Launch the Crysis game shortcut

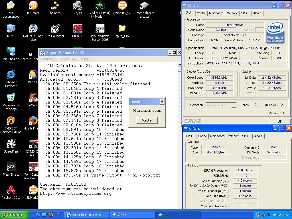coord(78,8)
